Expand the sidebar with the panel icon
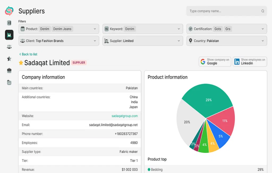 pyautogui.click(x=9, y=23)
